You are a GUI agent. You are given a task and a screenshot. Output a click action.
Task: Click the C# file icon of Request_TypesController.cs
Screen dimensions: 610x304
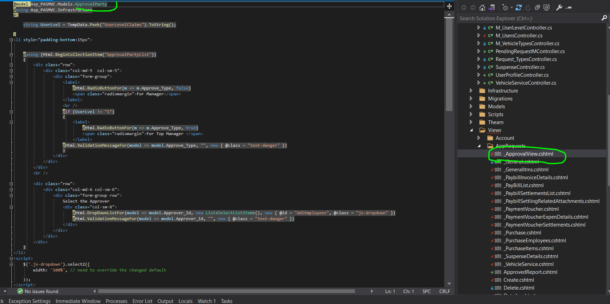(x=491, y=59)
